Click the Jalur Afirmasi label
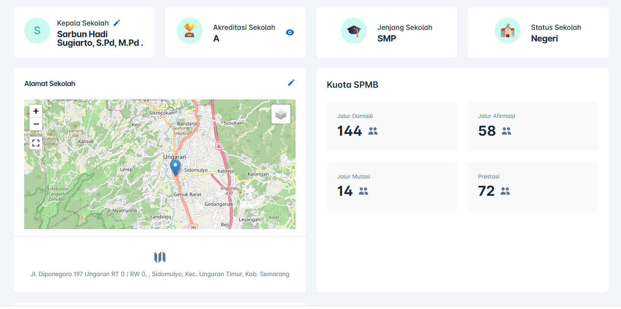The width and height of the screenshot is (621, 309). (497, 116)
